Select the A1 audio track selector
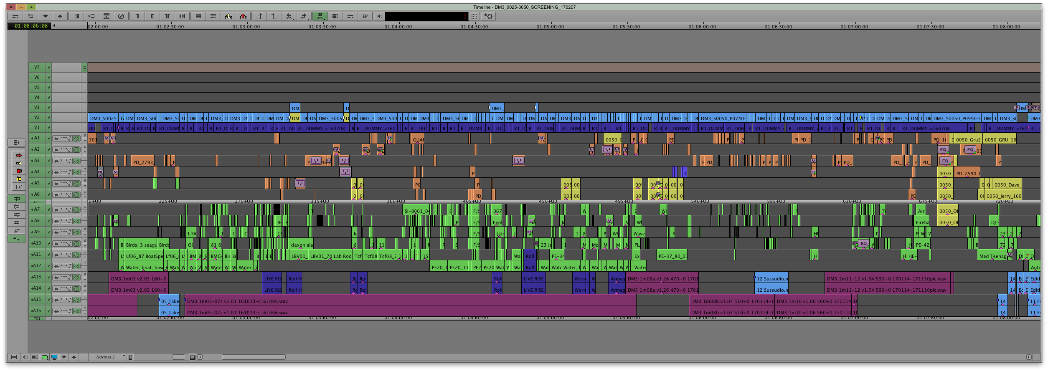 coord(37,138)
